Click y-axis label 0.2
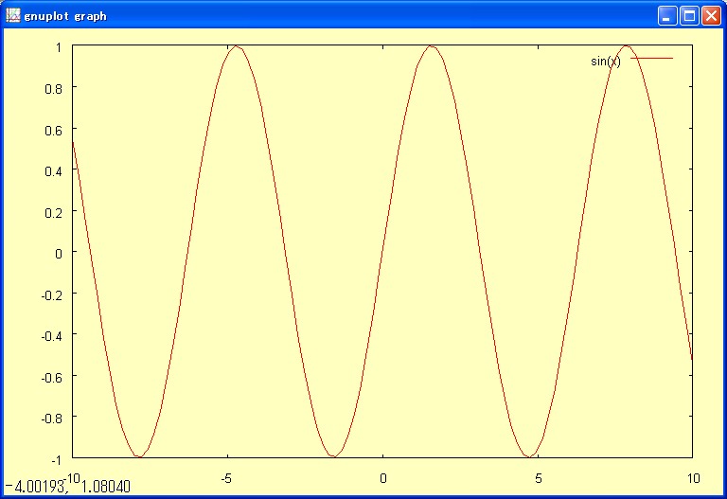Screen dimensions: 727x499 pos(53,212)
